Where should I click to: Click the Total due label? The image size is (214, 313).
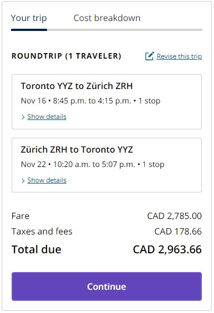36,249
